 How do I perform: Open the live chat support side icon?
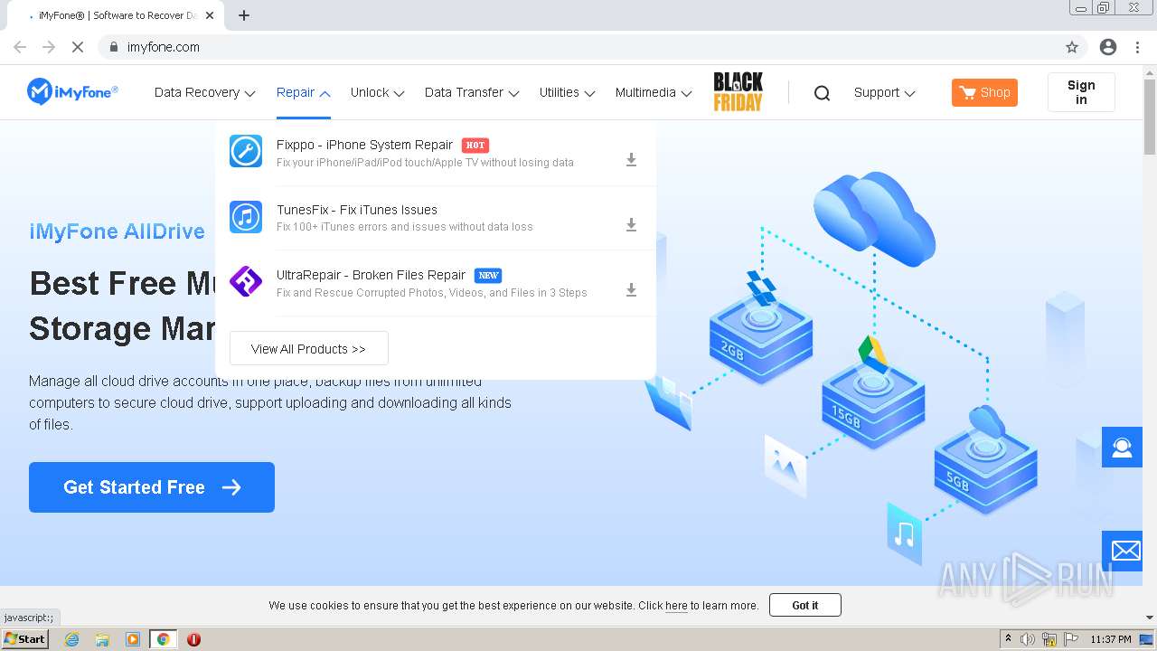click(1122, 447)
